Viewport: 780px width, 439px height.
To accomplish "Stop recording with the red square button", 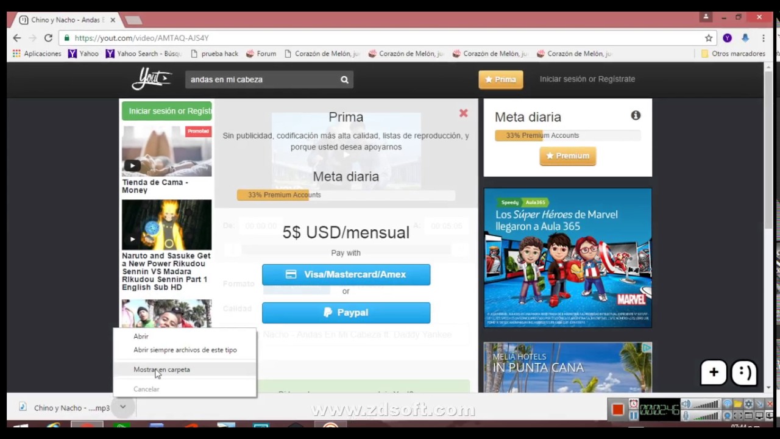I will [617, 409].
